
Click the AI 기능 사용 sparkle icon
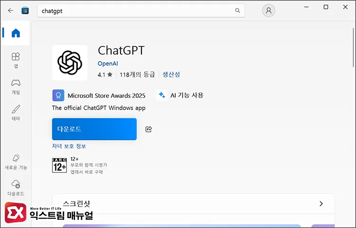coord(162,95)
